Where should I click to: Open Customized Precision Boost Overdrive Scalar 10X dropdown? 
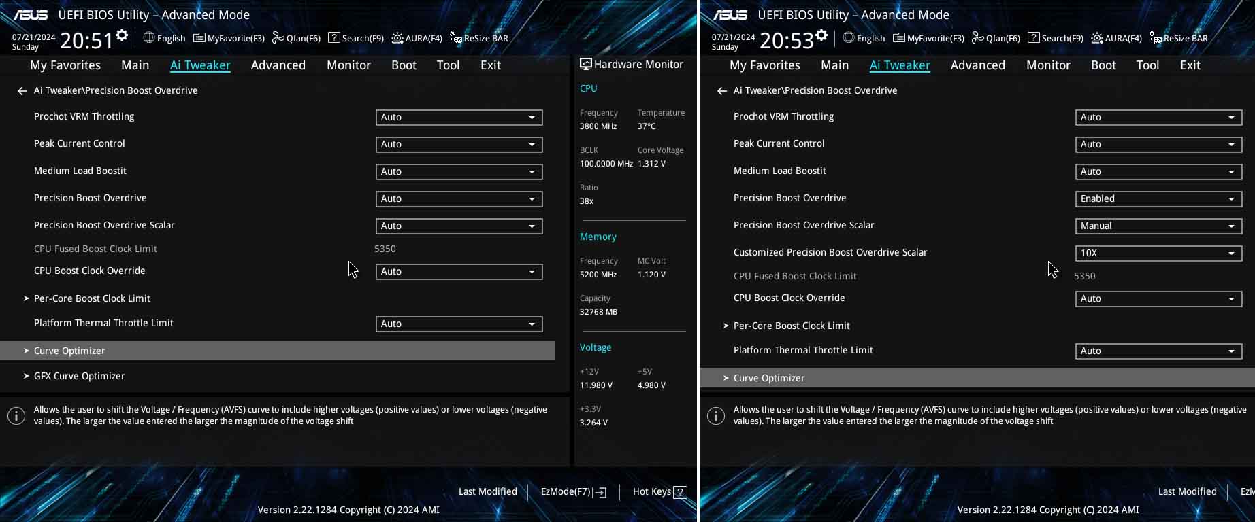click(x=1158, y=253)
